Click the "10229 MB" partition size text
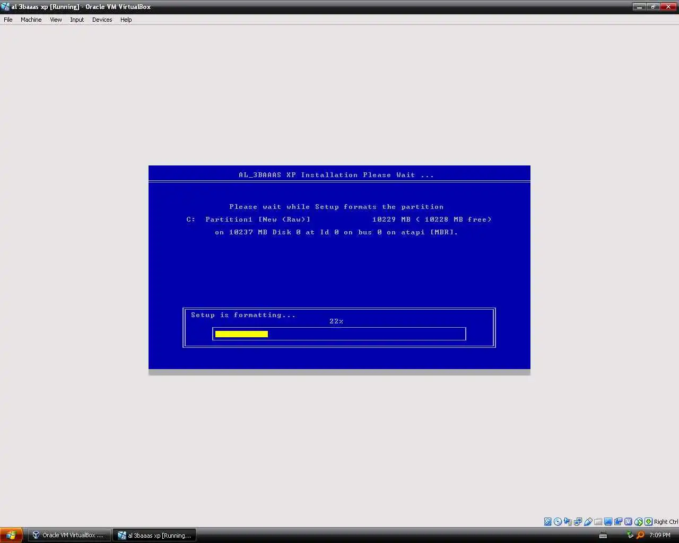 click(391, 220)
